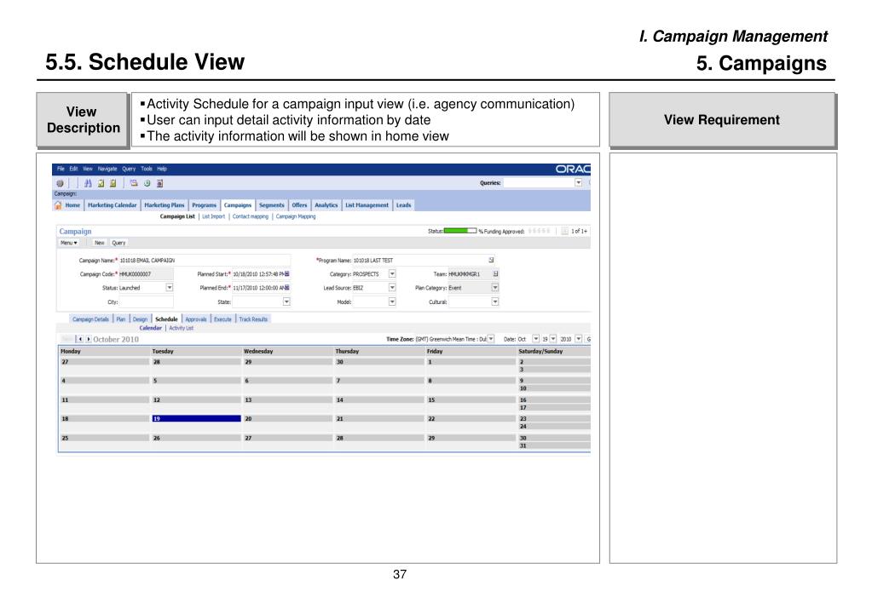Open the Queries dropdown
This screenshot has width=872, height=603.
click(579, 183)
